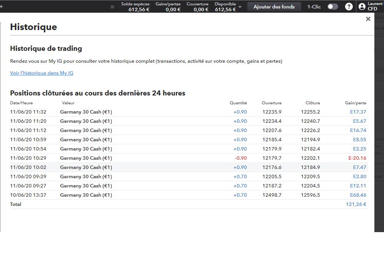This screenshot has width=384, height=276.
Task: Click the Ouverture column header
Action: coord(272,103)
